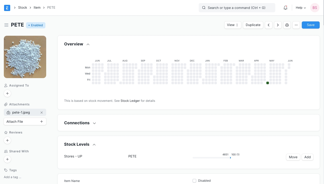Navigate to the Stock breadcrumb
324x184 pixels.
(22, 8)
